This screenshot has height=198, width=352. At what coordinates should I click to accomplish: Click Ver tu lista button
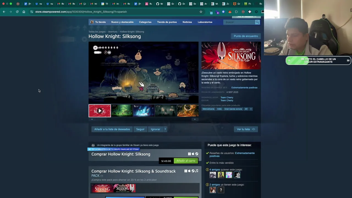[x=246, y=129]
